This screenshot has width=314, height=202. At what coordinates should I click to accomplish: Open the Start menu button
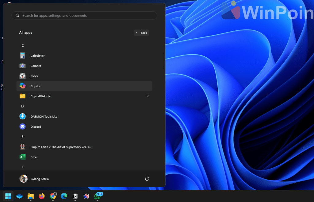(8, 196)
